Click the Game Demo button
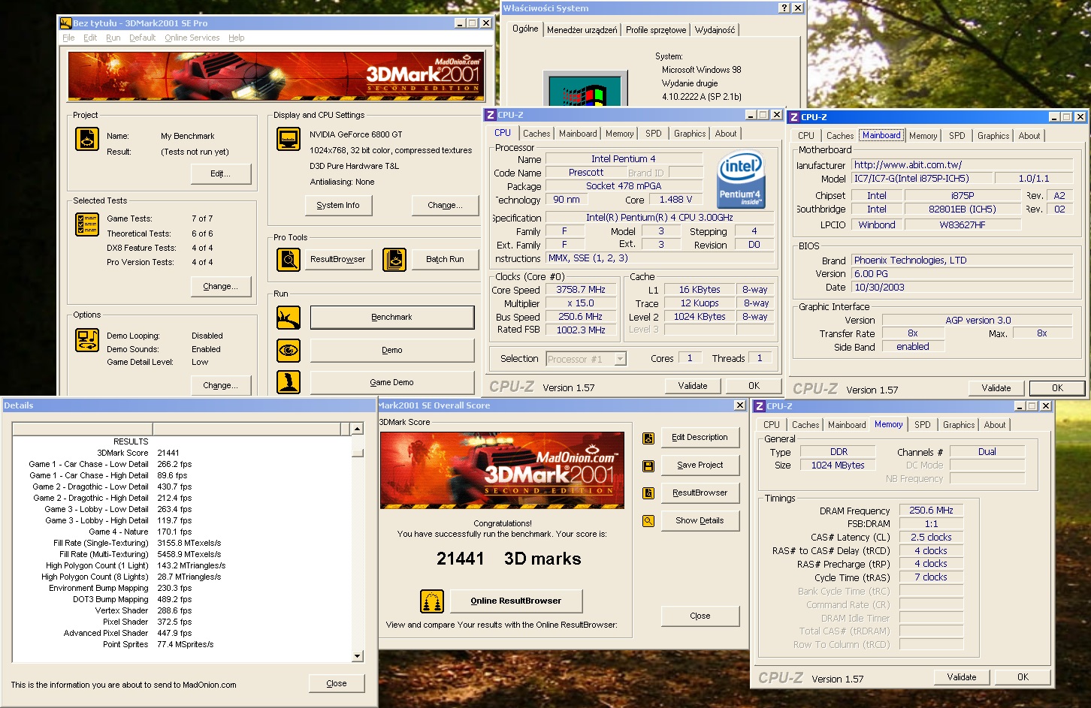This screenshot has width=1091, height=708. [x=391, y=382]
